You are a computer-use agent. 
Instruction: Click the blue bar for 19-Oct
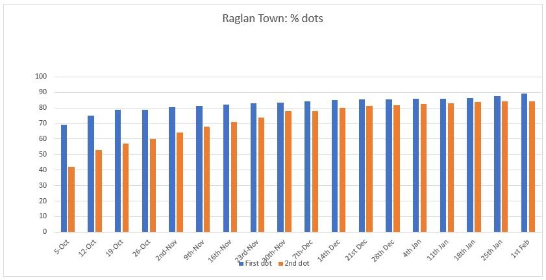[x=118, y=171]
